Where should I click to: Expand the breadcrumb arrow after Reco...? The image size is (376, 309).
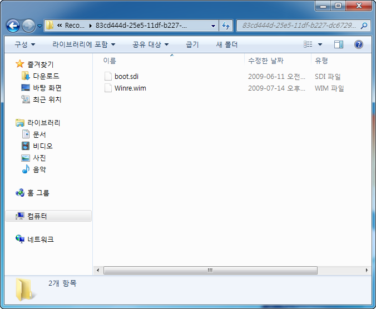click(91, 26)
